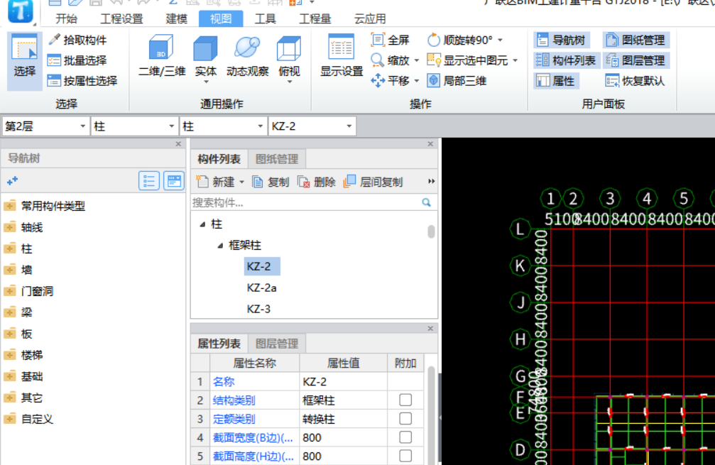The image size is (715, 465).
Task: Click 恢复默认 to reset panels
Action: (x=635, y=81)
